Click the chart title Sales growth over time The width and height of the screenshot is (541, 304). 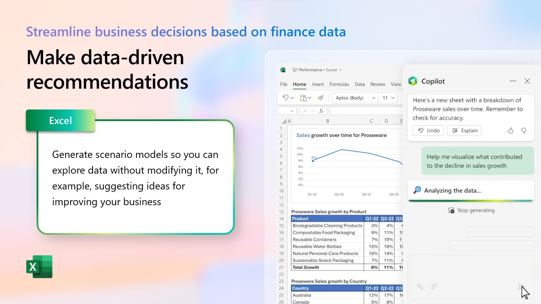342,136
